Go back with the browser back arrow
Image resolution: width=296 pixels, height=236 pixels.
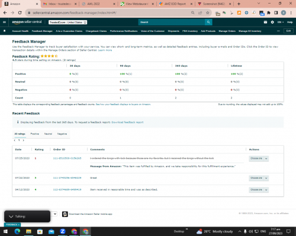5,13
